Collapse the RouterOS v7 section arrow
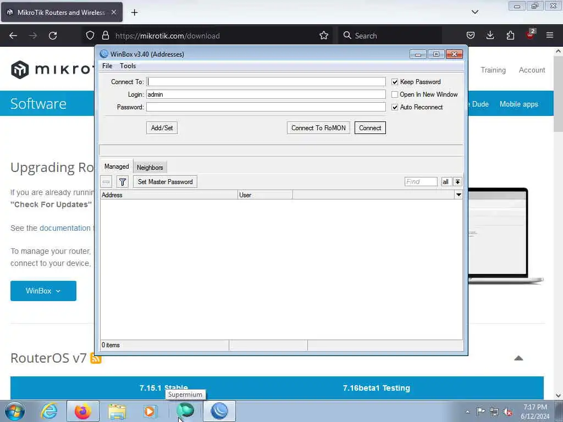The image size is (563, 422). [x=518, y=358]
